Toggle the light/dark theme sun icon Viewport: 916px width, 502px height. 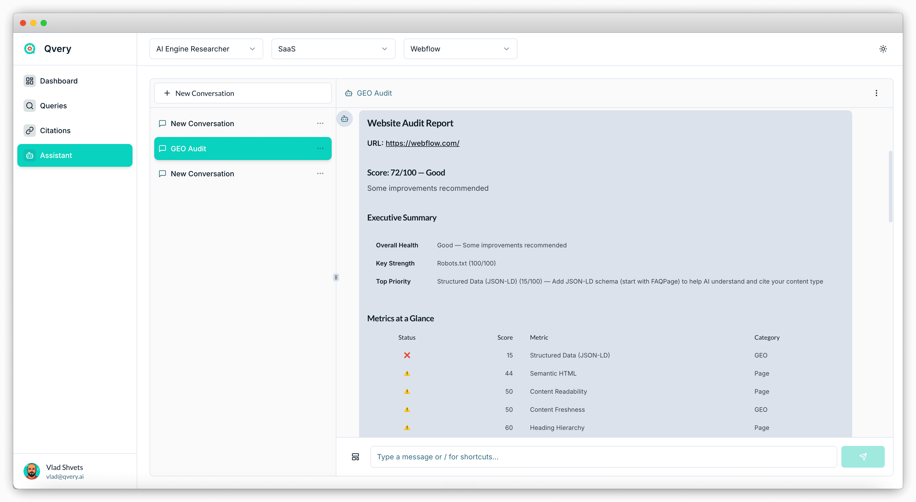tap(883, 49)
